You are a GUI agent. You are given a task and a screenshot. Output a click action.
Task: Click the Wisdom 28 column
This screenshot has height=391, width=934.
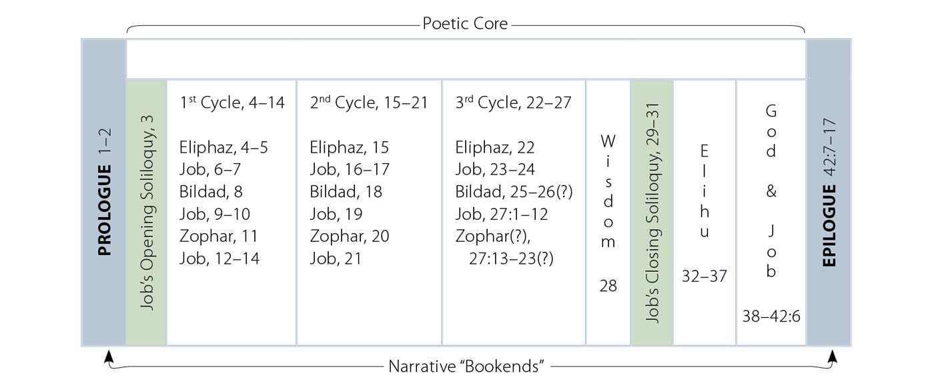point(608,212)
